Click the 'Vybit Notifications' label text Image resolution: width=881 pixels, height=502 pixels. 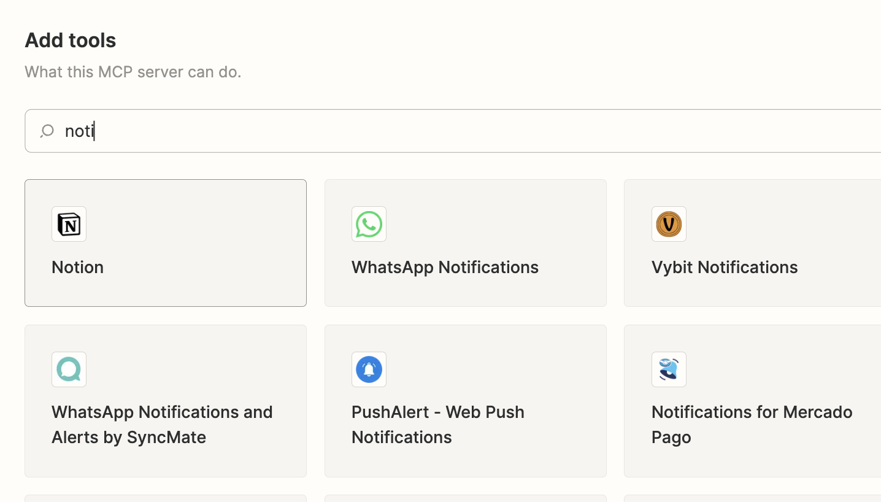coord(725,267)
